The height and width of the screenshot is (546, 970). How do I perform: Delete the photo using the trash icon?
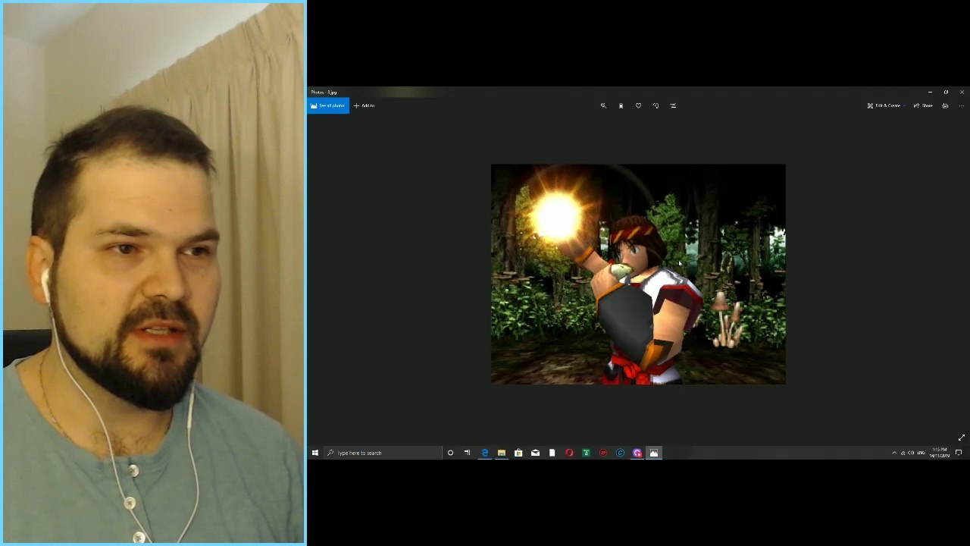[x=621, y=106]
